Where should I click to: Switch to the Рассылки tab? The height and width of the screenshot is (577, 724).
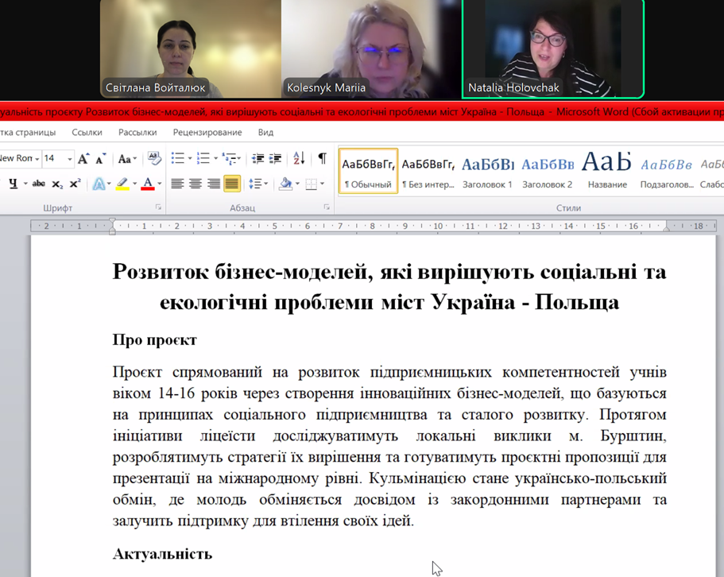137,132
